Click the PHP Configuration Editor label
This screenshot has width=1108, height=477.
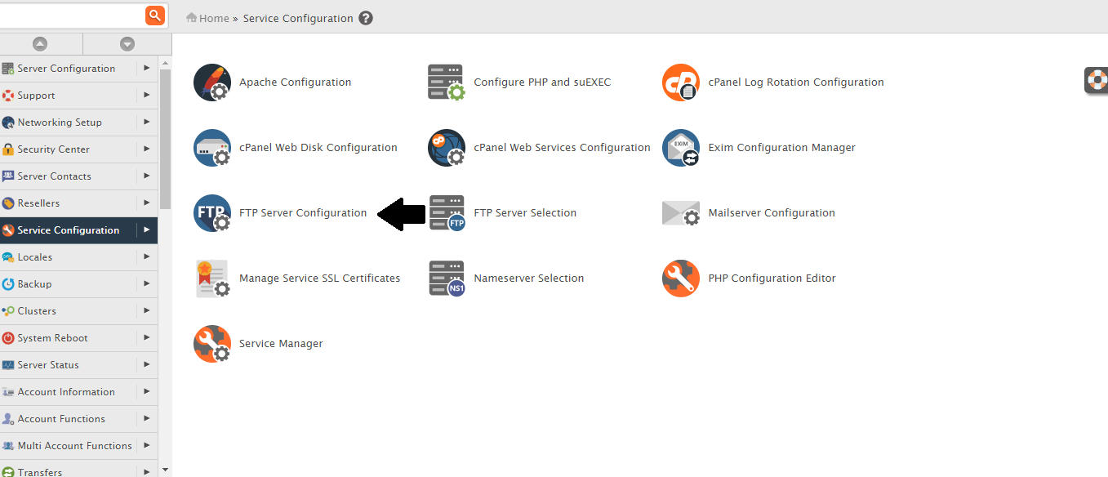coord(772,279)
